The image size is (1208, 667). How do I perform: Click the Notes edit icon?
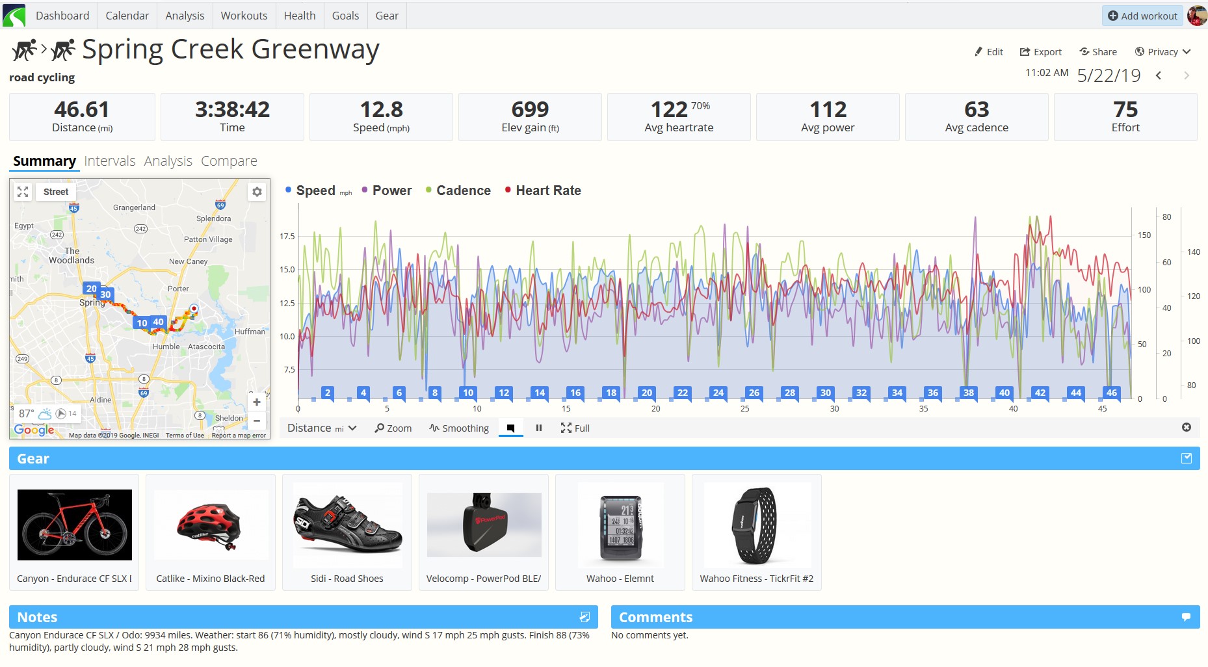[584, 617]
